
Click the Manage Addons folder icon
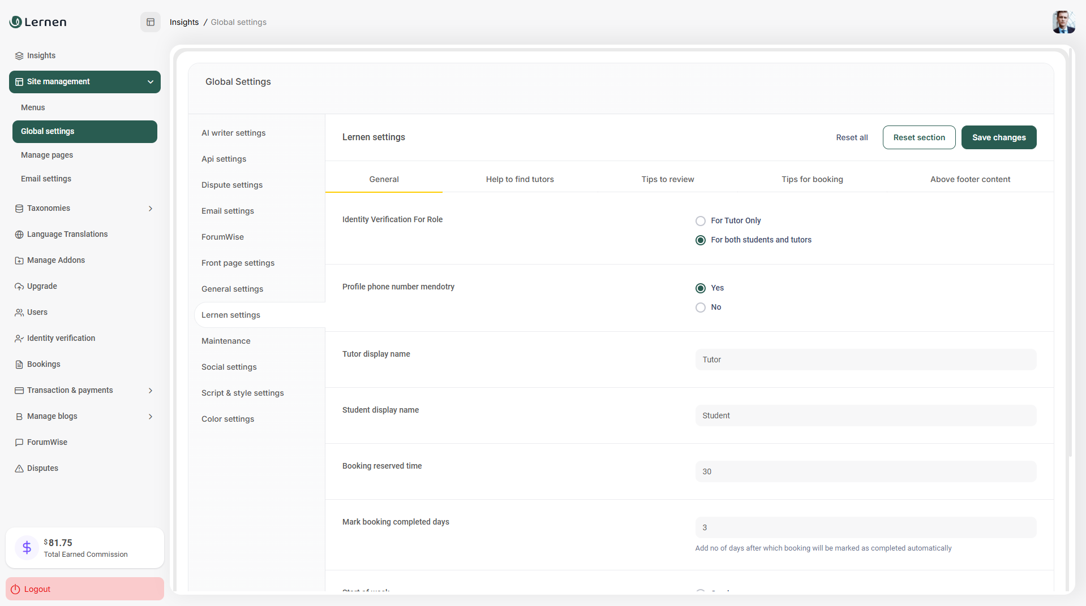(x=19, y=261)
